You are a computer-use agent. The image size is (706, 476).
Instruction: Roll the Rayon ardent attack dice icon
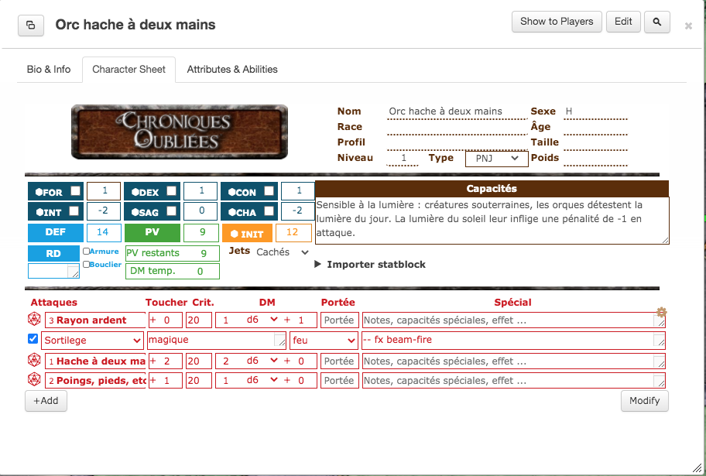(x=34, y=319)
